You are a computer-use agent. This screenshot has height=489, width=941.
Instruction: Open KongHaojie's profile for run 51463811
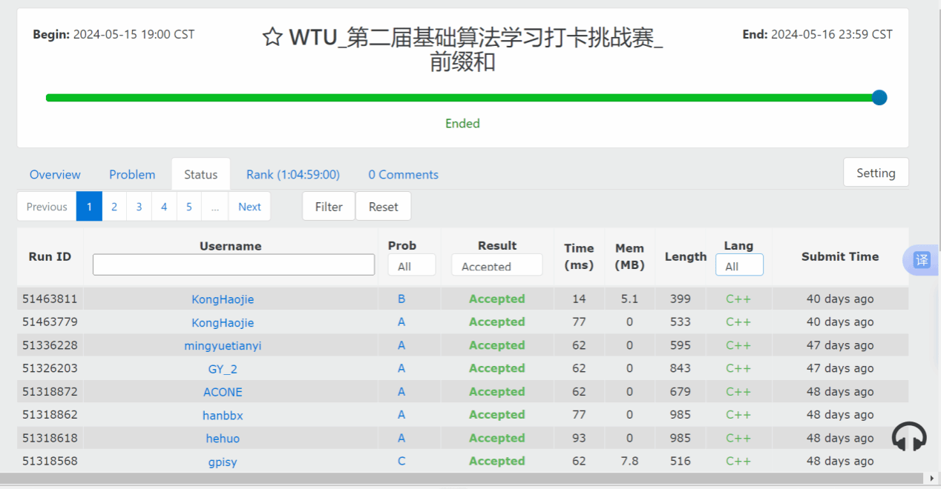[223, 299]
